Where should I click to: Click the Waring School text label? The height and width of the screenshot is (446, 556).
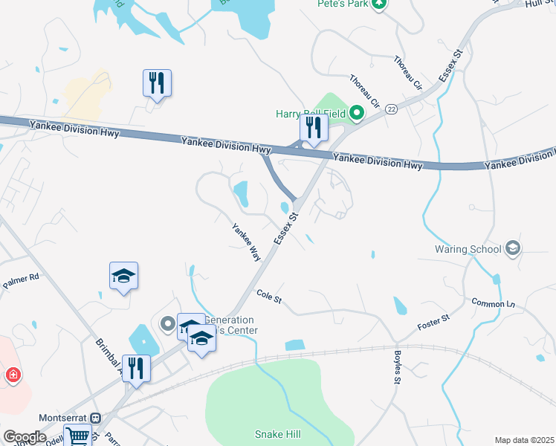pyautogui.click(x=468, y=249)
